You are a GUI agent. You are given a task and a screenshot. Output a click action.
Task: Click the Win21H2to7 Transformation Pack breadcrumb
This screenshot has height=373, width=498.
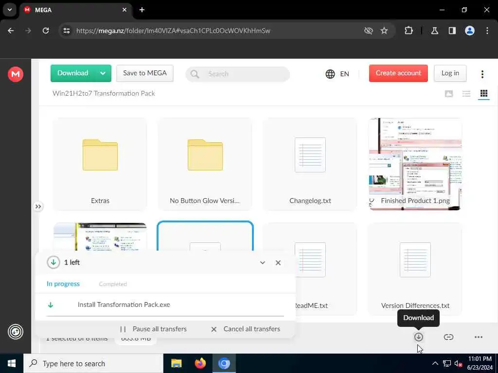pos(104,93)
